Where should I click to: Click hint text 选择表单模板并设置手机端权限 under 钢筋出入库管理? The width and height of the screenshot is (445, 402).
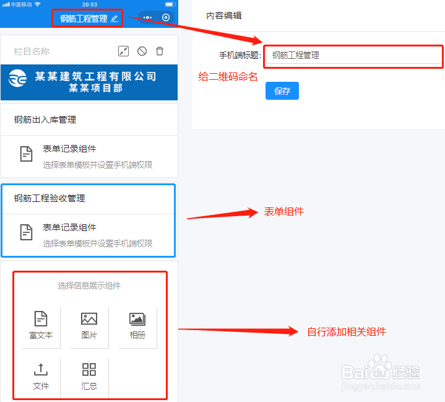click(x=98, y=165)
